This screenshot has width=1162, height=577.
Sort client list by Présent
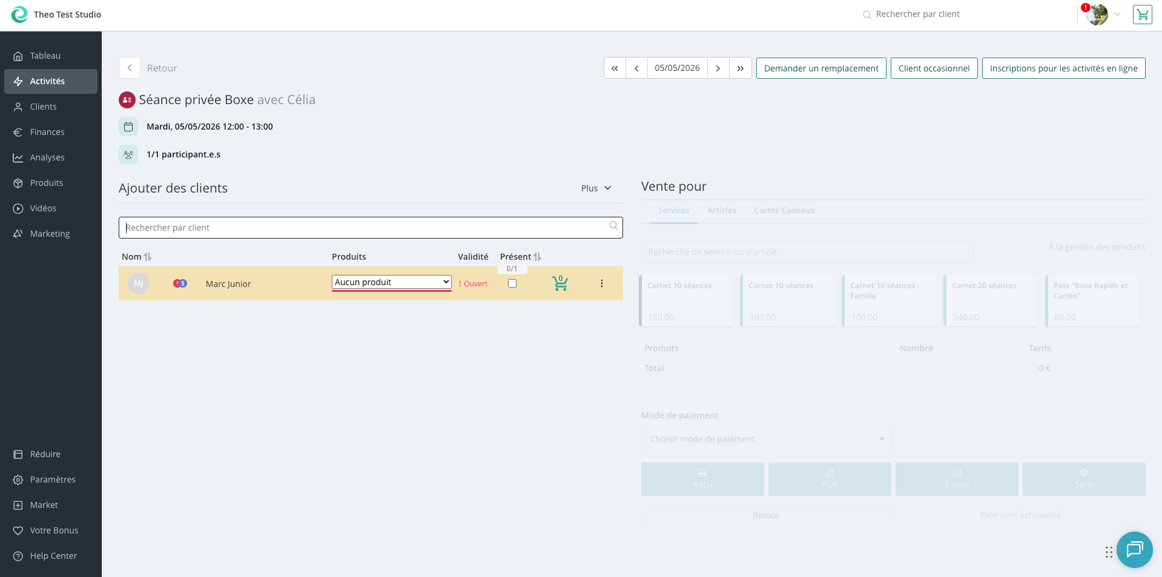[537, 257]
